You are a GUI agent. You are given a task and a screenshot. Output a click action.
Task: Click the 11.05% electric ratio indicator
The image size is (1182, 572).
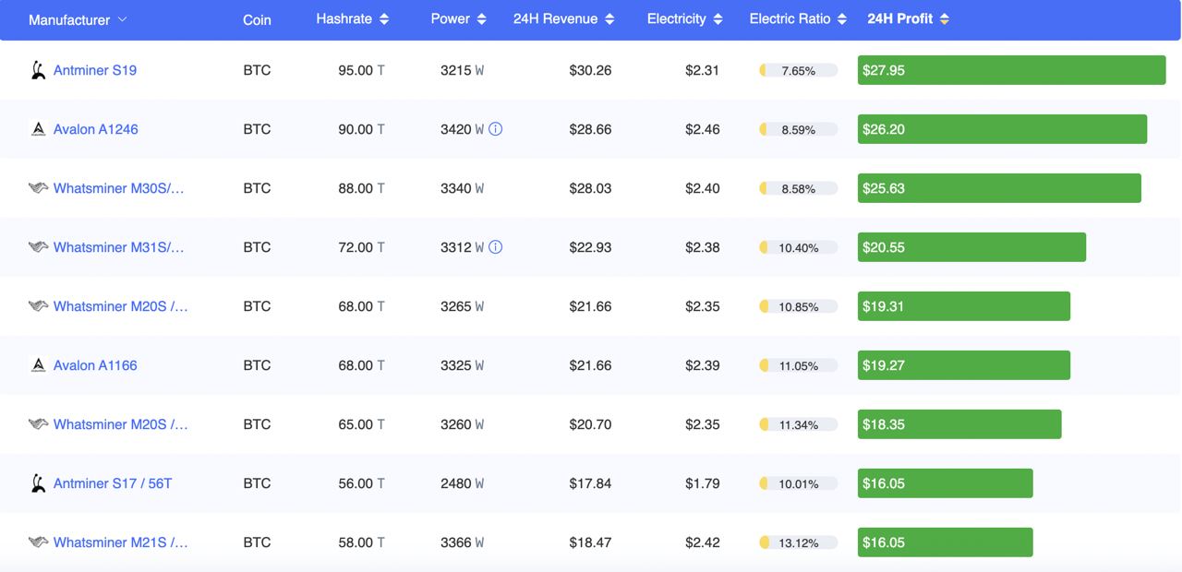pos(798,365)
